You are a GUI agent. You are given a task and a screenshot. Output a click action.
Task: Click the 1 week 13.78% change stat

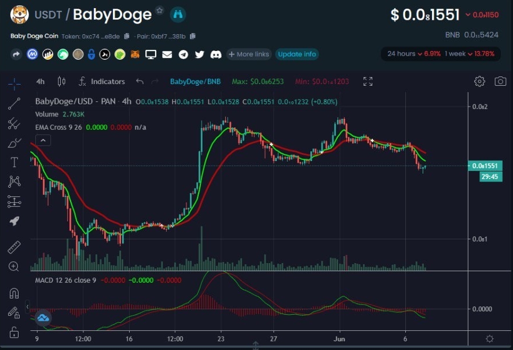tap(470, 54)
